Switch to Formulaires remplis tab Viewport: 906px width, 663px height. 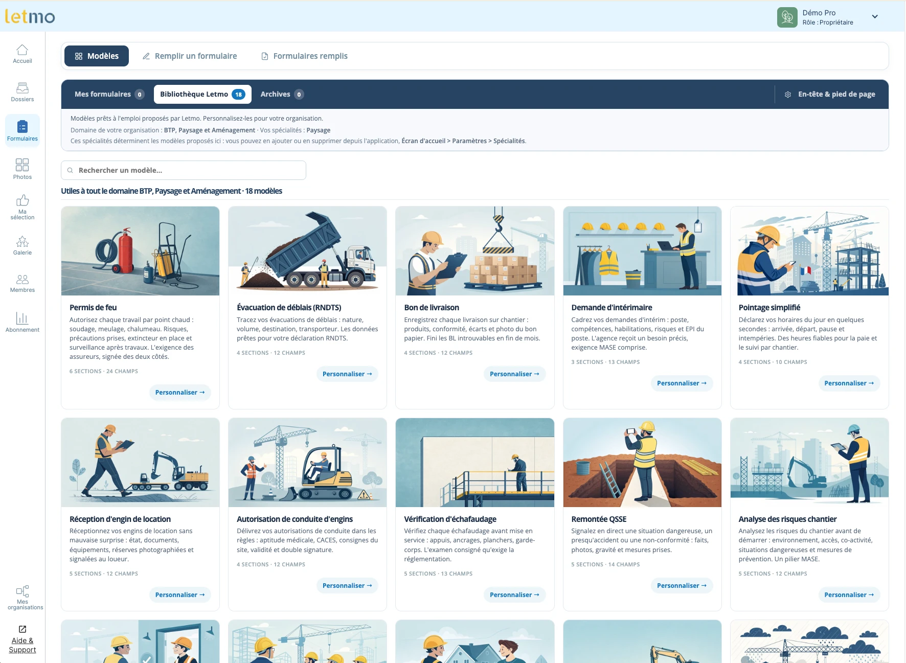click(305, 56)
